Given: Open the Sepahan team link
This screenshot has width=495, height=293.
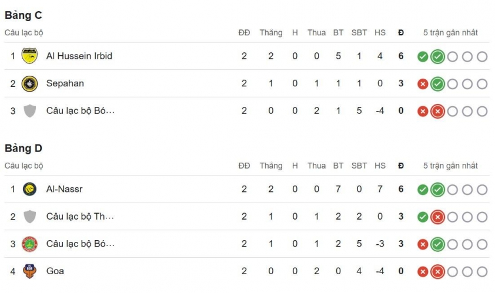Looking at the screenshot, I should [65, 83].
